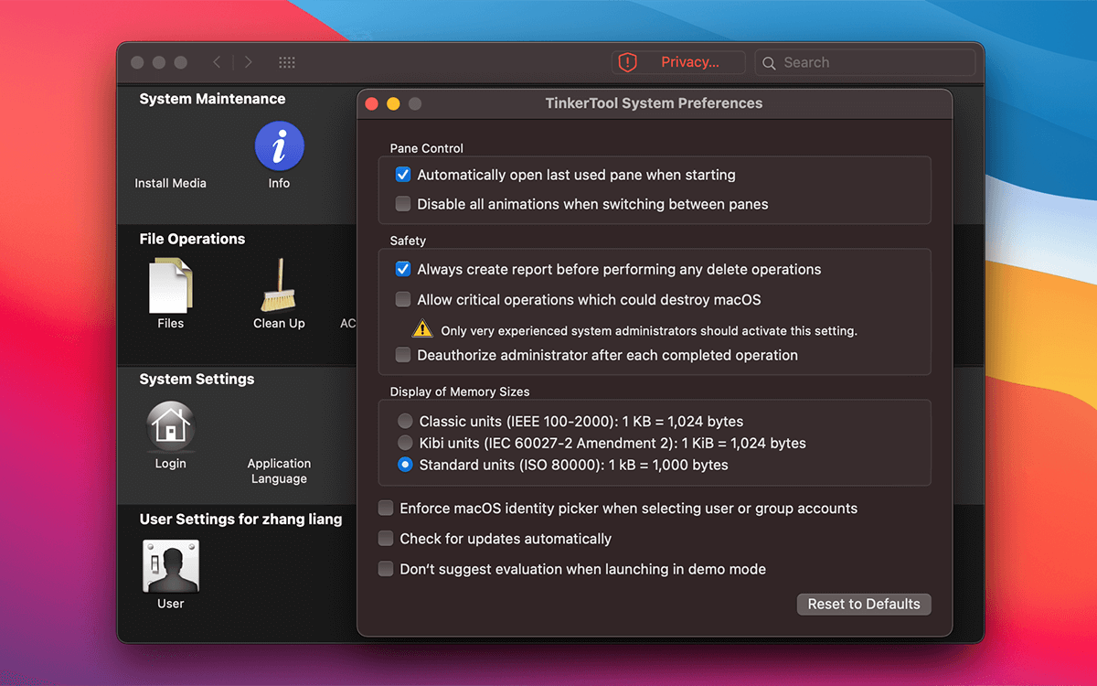Minimize the Preferences window with yellow button
This screenshot has width=1097, height=686.
[x=393, y=103]
